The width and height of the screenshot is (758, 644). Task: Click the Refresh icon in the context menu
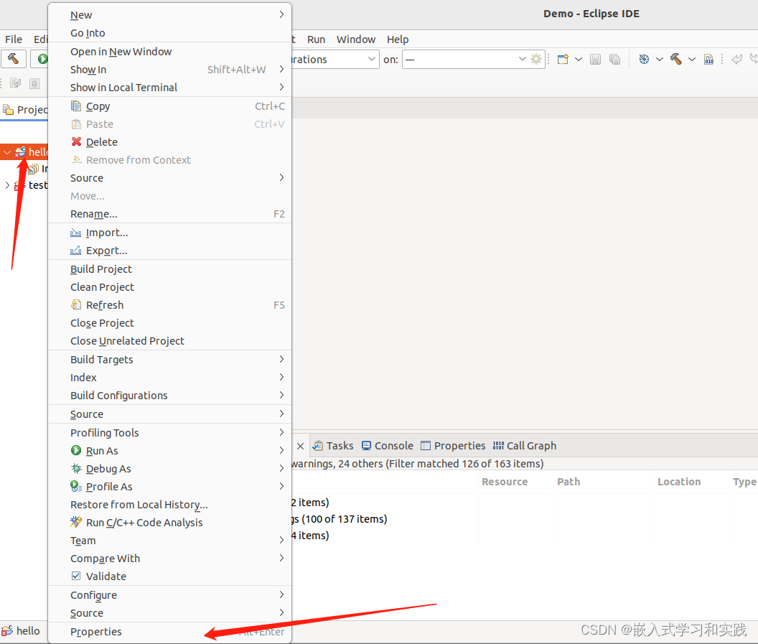[76, 304]
